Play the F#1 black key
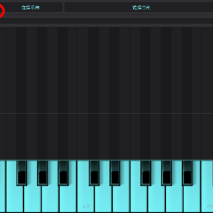 click(x=22, y=173)
